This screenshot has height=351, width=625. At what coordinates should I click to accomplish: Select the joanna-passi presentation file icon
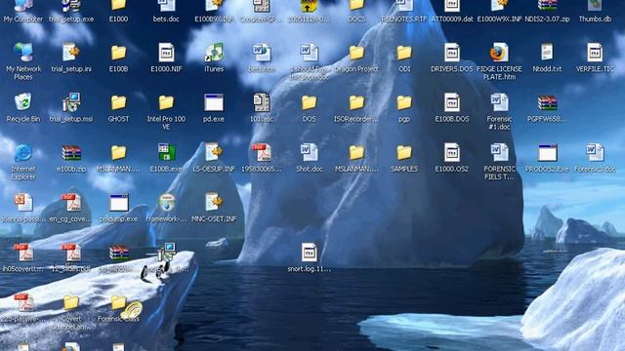(23, 203)
